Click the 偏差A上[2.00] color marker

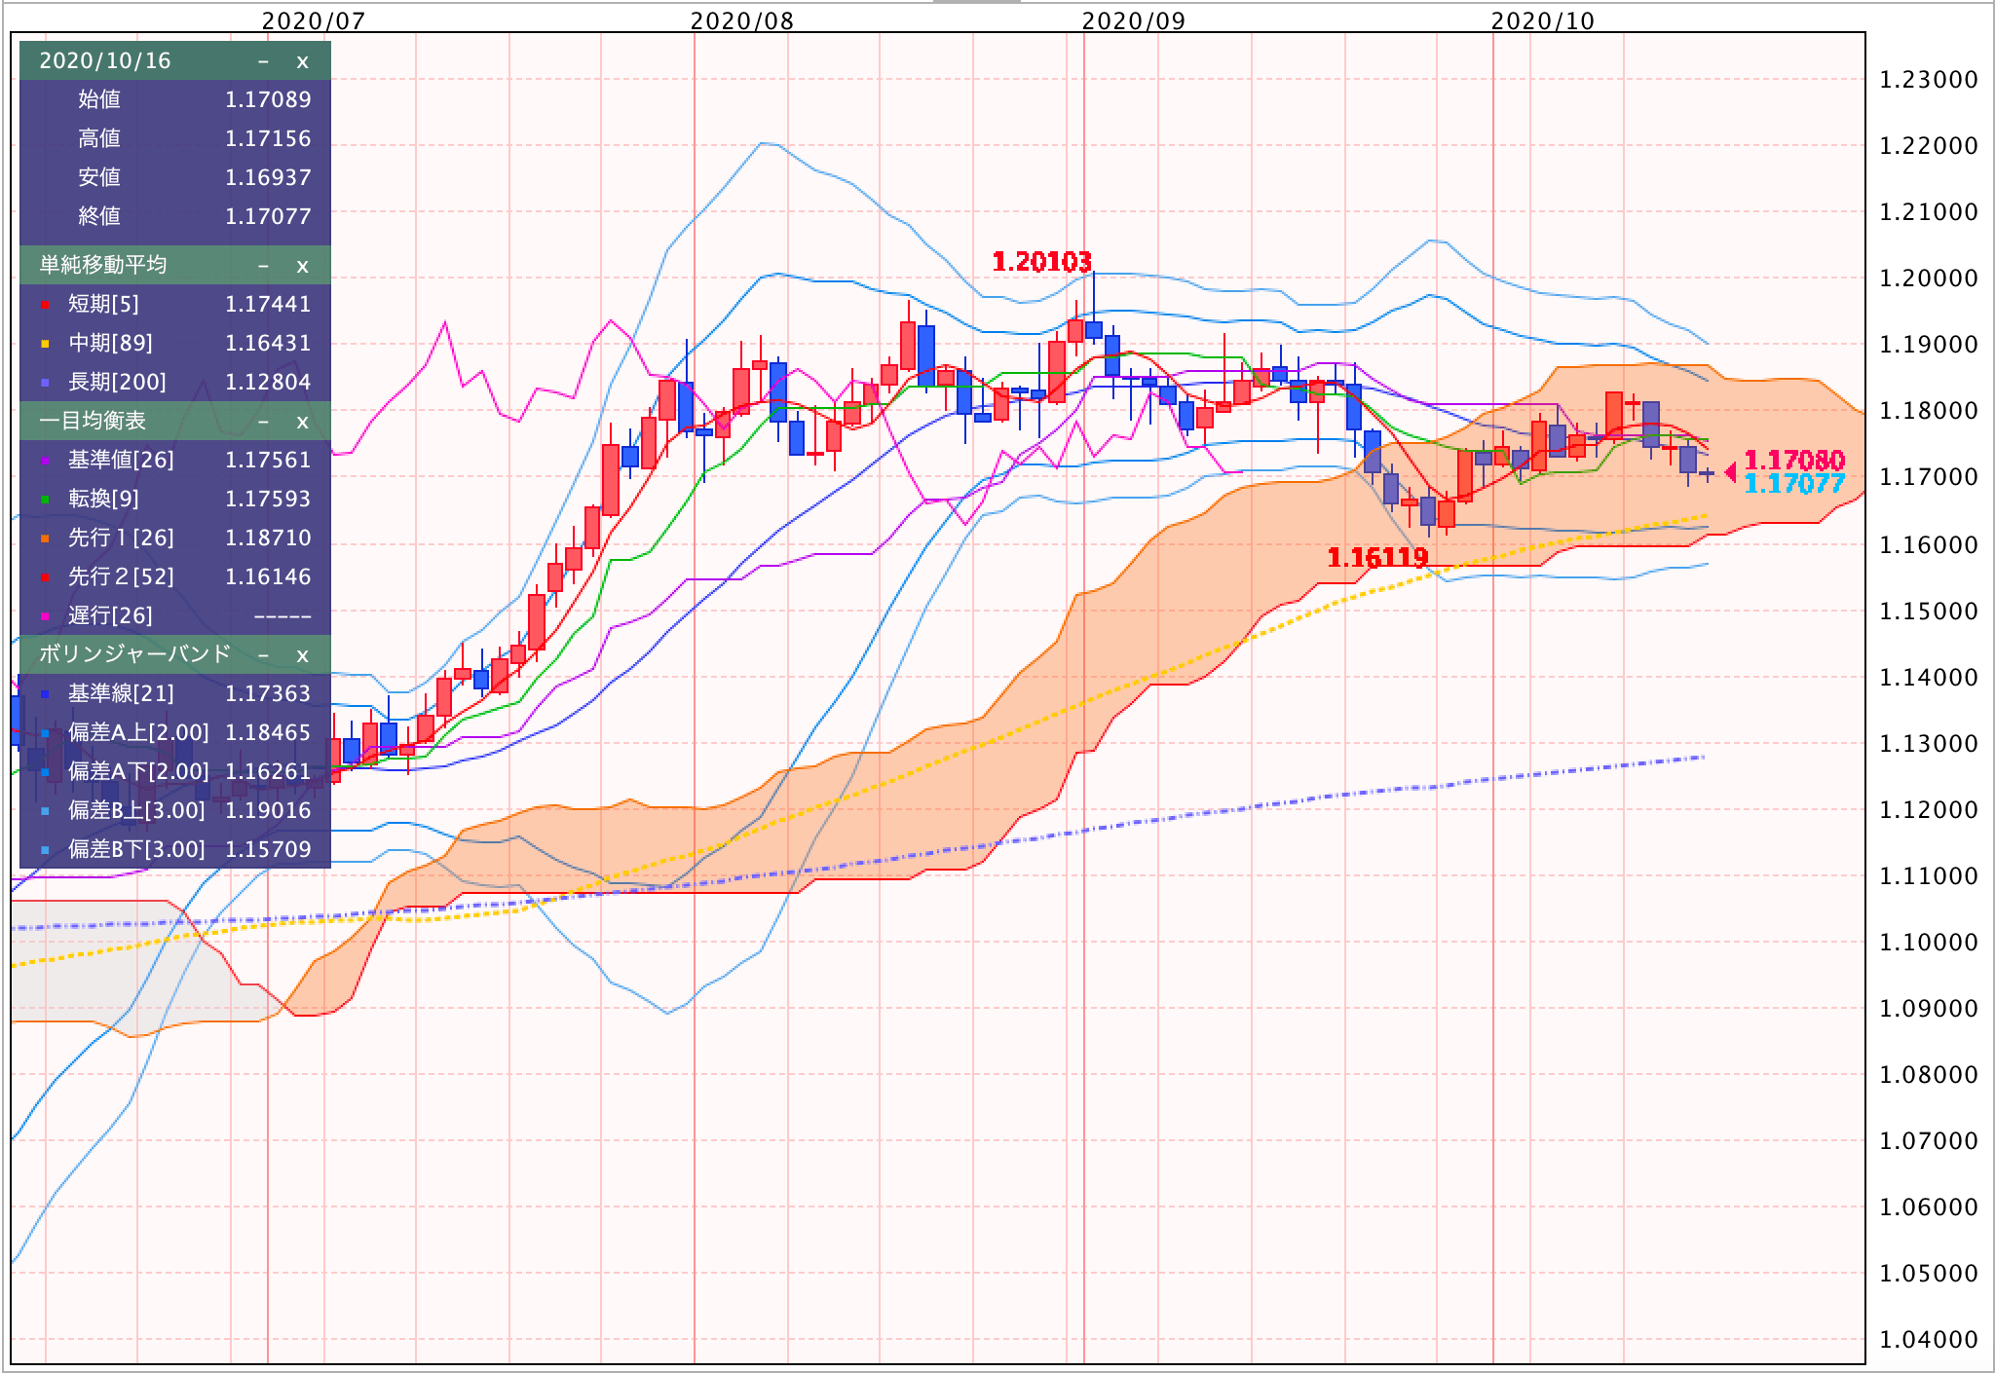pyautogui.click(x=45, y=734)
